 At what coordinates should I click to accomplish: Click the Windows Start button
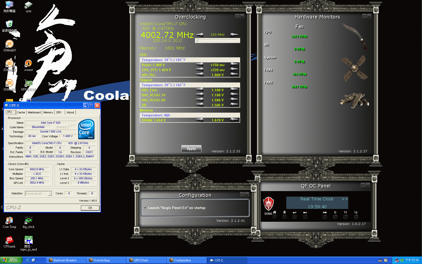click(x=11, y=260)
